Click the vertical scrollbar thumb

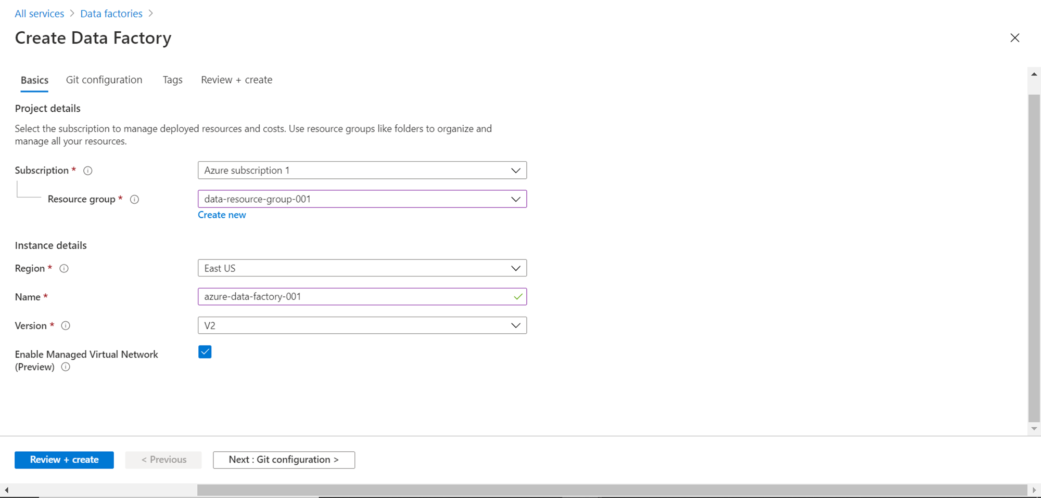(x=1034, y=258)
